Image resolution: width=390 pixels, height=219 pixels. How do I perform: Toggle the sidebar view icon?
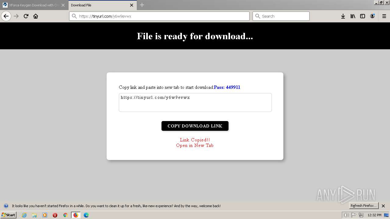pyautogui.click(x=363, y=16)
